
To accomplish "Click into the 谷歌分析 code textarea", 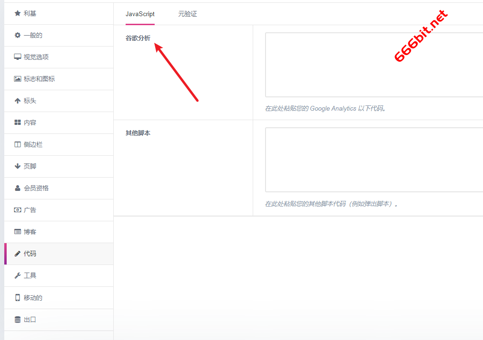I will tap(374, 65).
